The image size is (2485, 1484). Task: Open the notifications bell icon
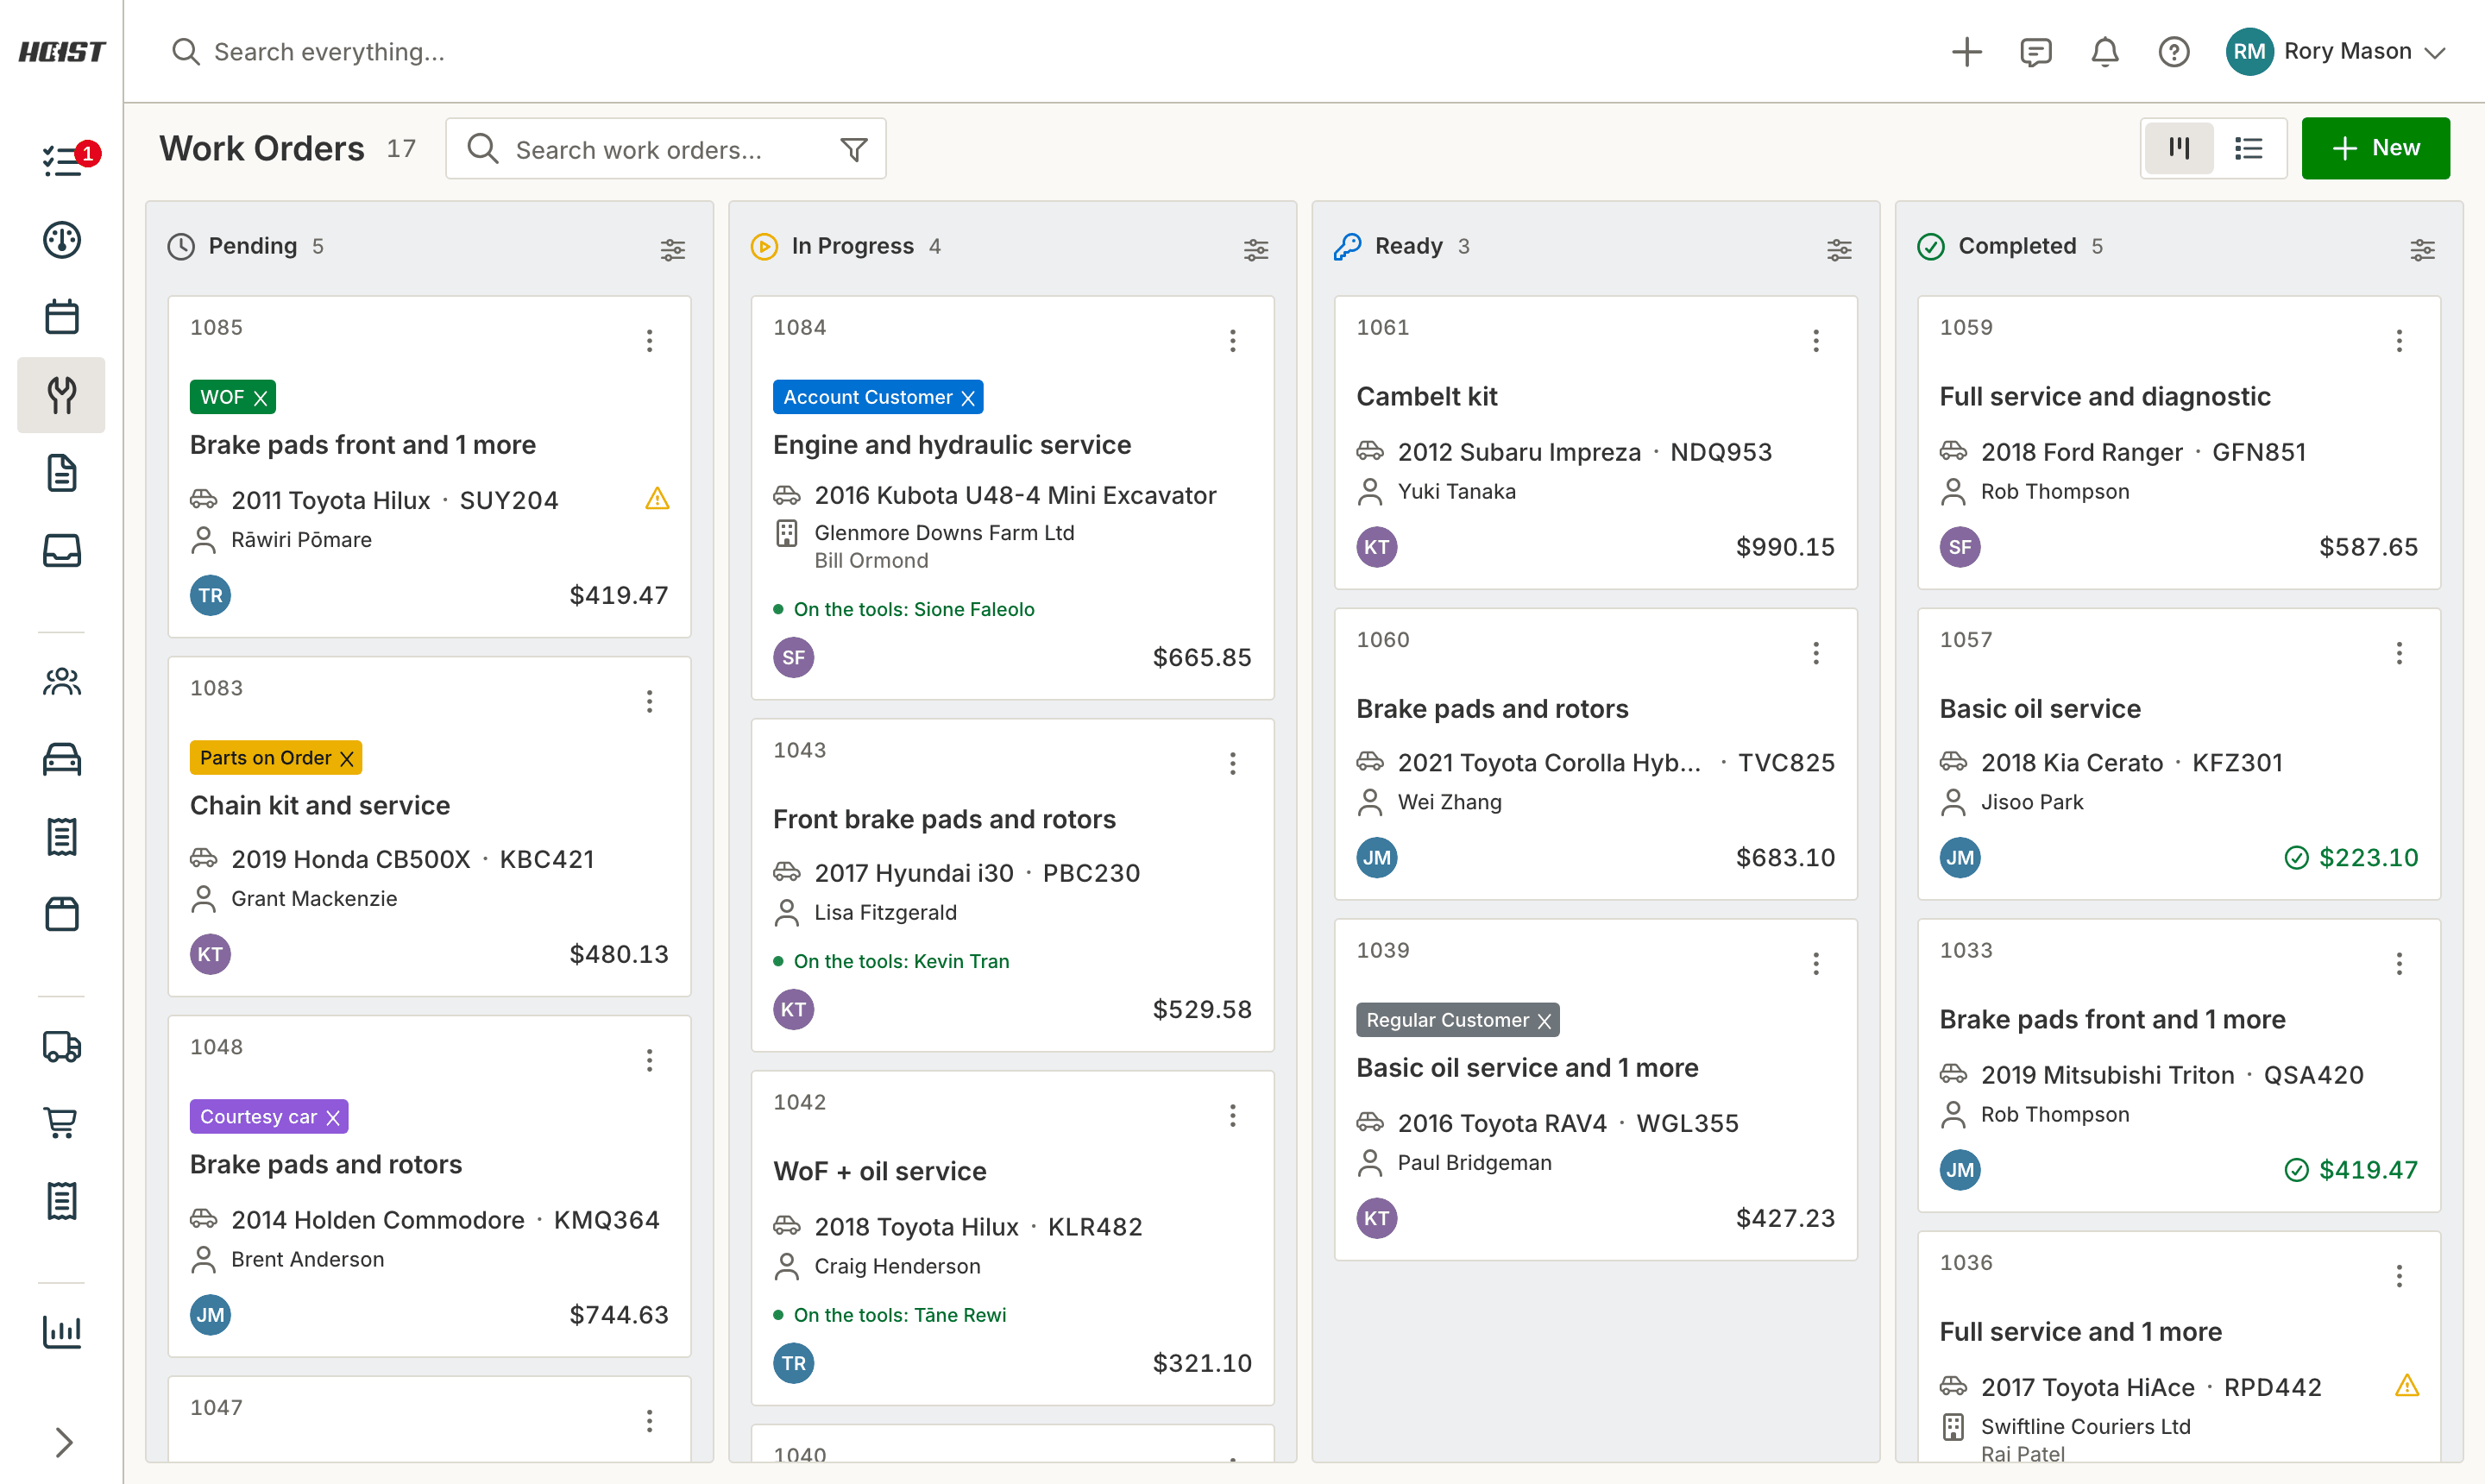point(2105,51)
